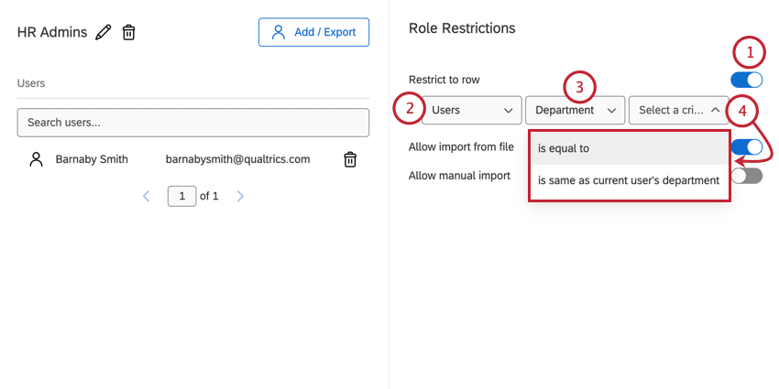Delete the HR Admins role via trash icon
Viewport: 779px width, 389px height.
(129, 33)
